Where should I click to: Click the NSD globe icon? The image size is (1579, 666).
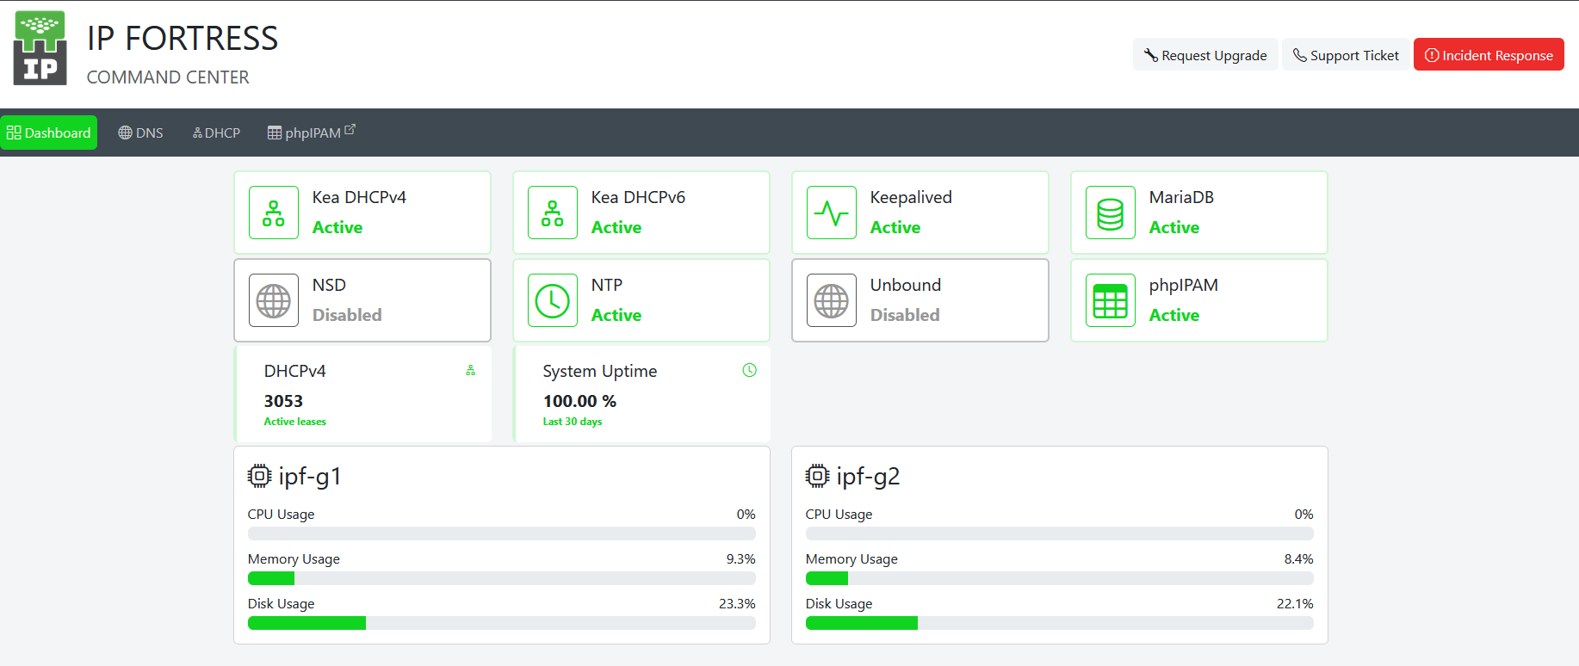tap(274, 300)
